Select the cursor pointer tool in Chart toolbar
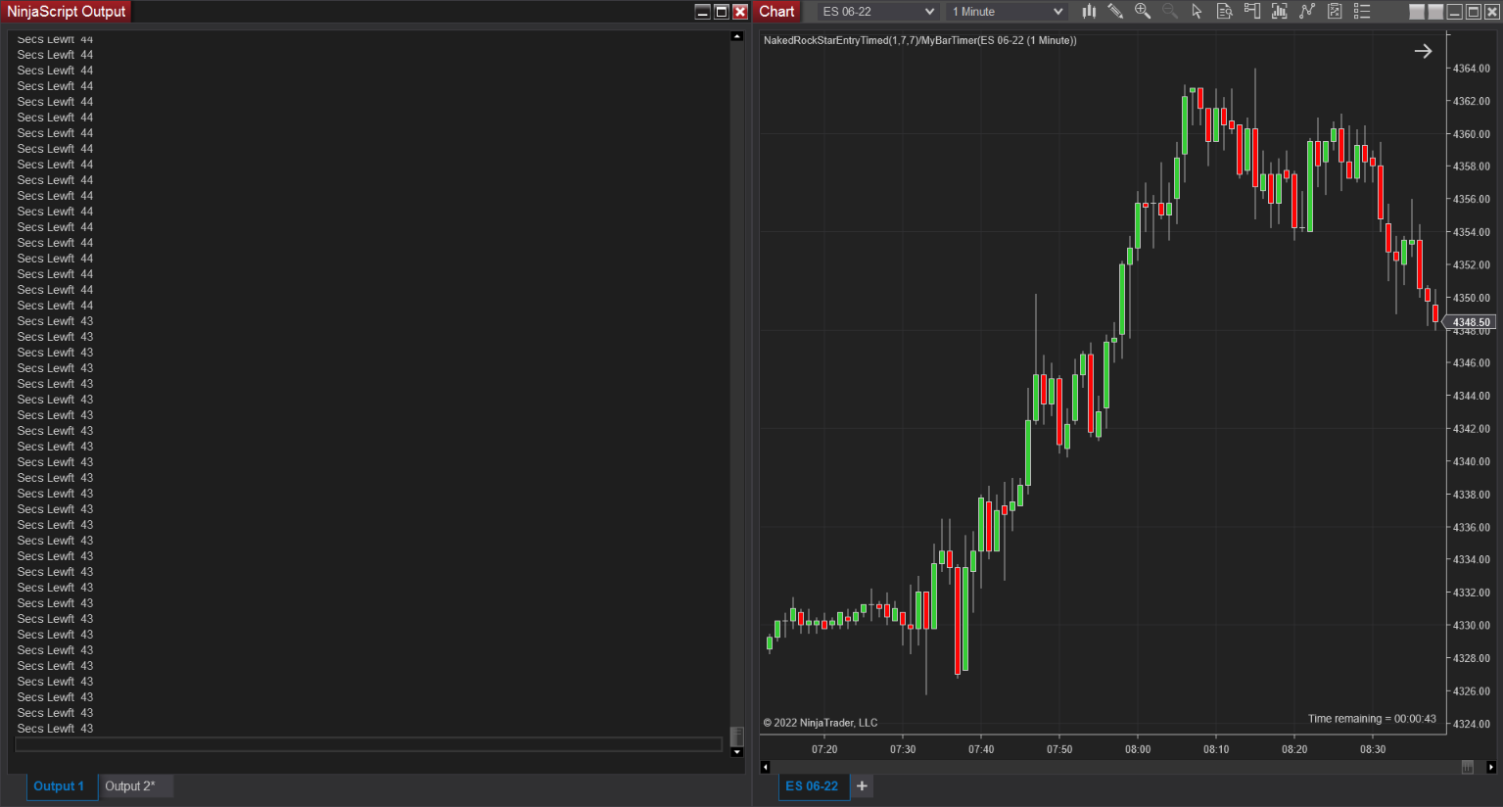The width and height of the screenshot is (1503, 807). (x=1197, y=11)
